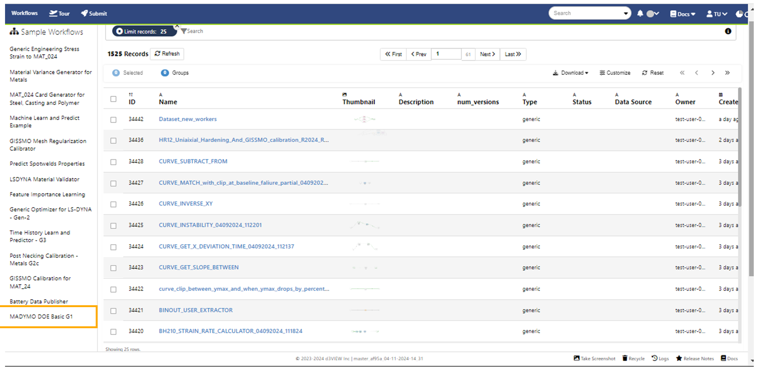
Task: Check the select-all checkbox in table header
Action: [x=114, y=99]
